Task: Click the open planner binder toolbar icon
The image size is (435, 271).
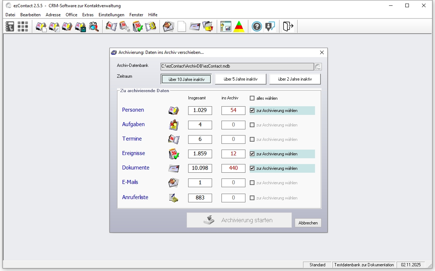Action: pos(151,27)
